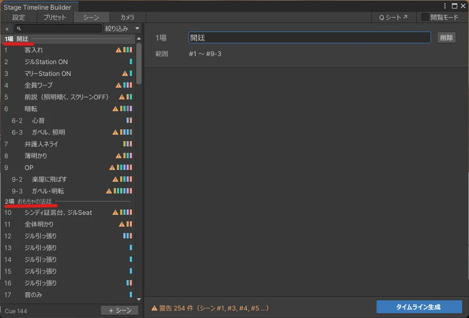Click the scroll up arrow of the cue list
469x318 pixels.
point(139,38)
